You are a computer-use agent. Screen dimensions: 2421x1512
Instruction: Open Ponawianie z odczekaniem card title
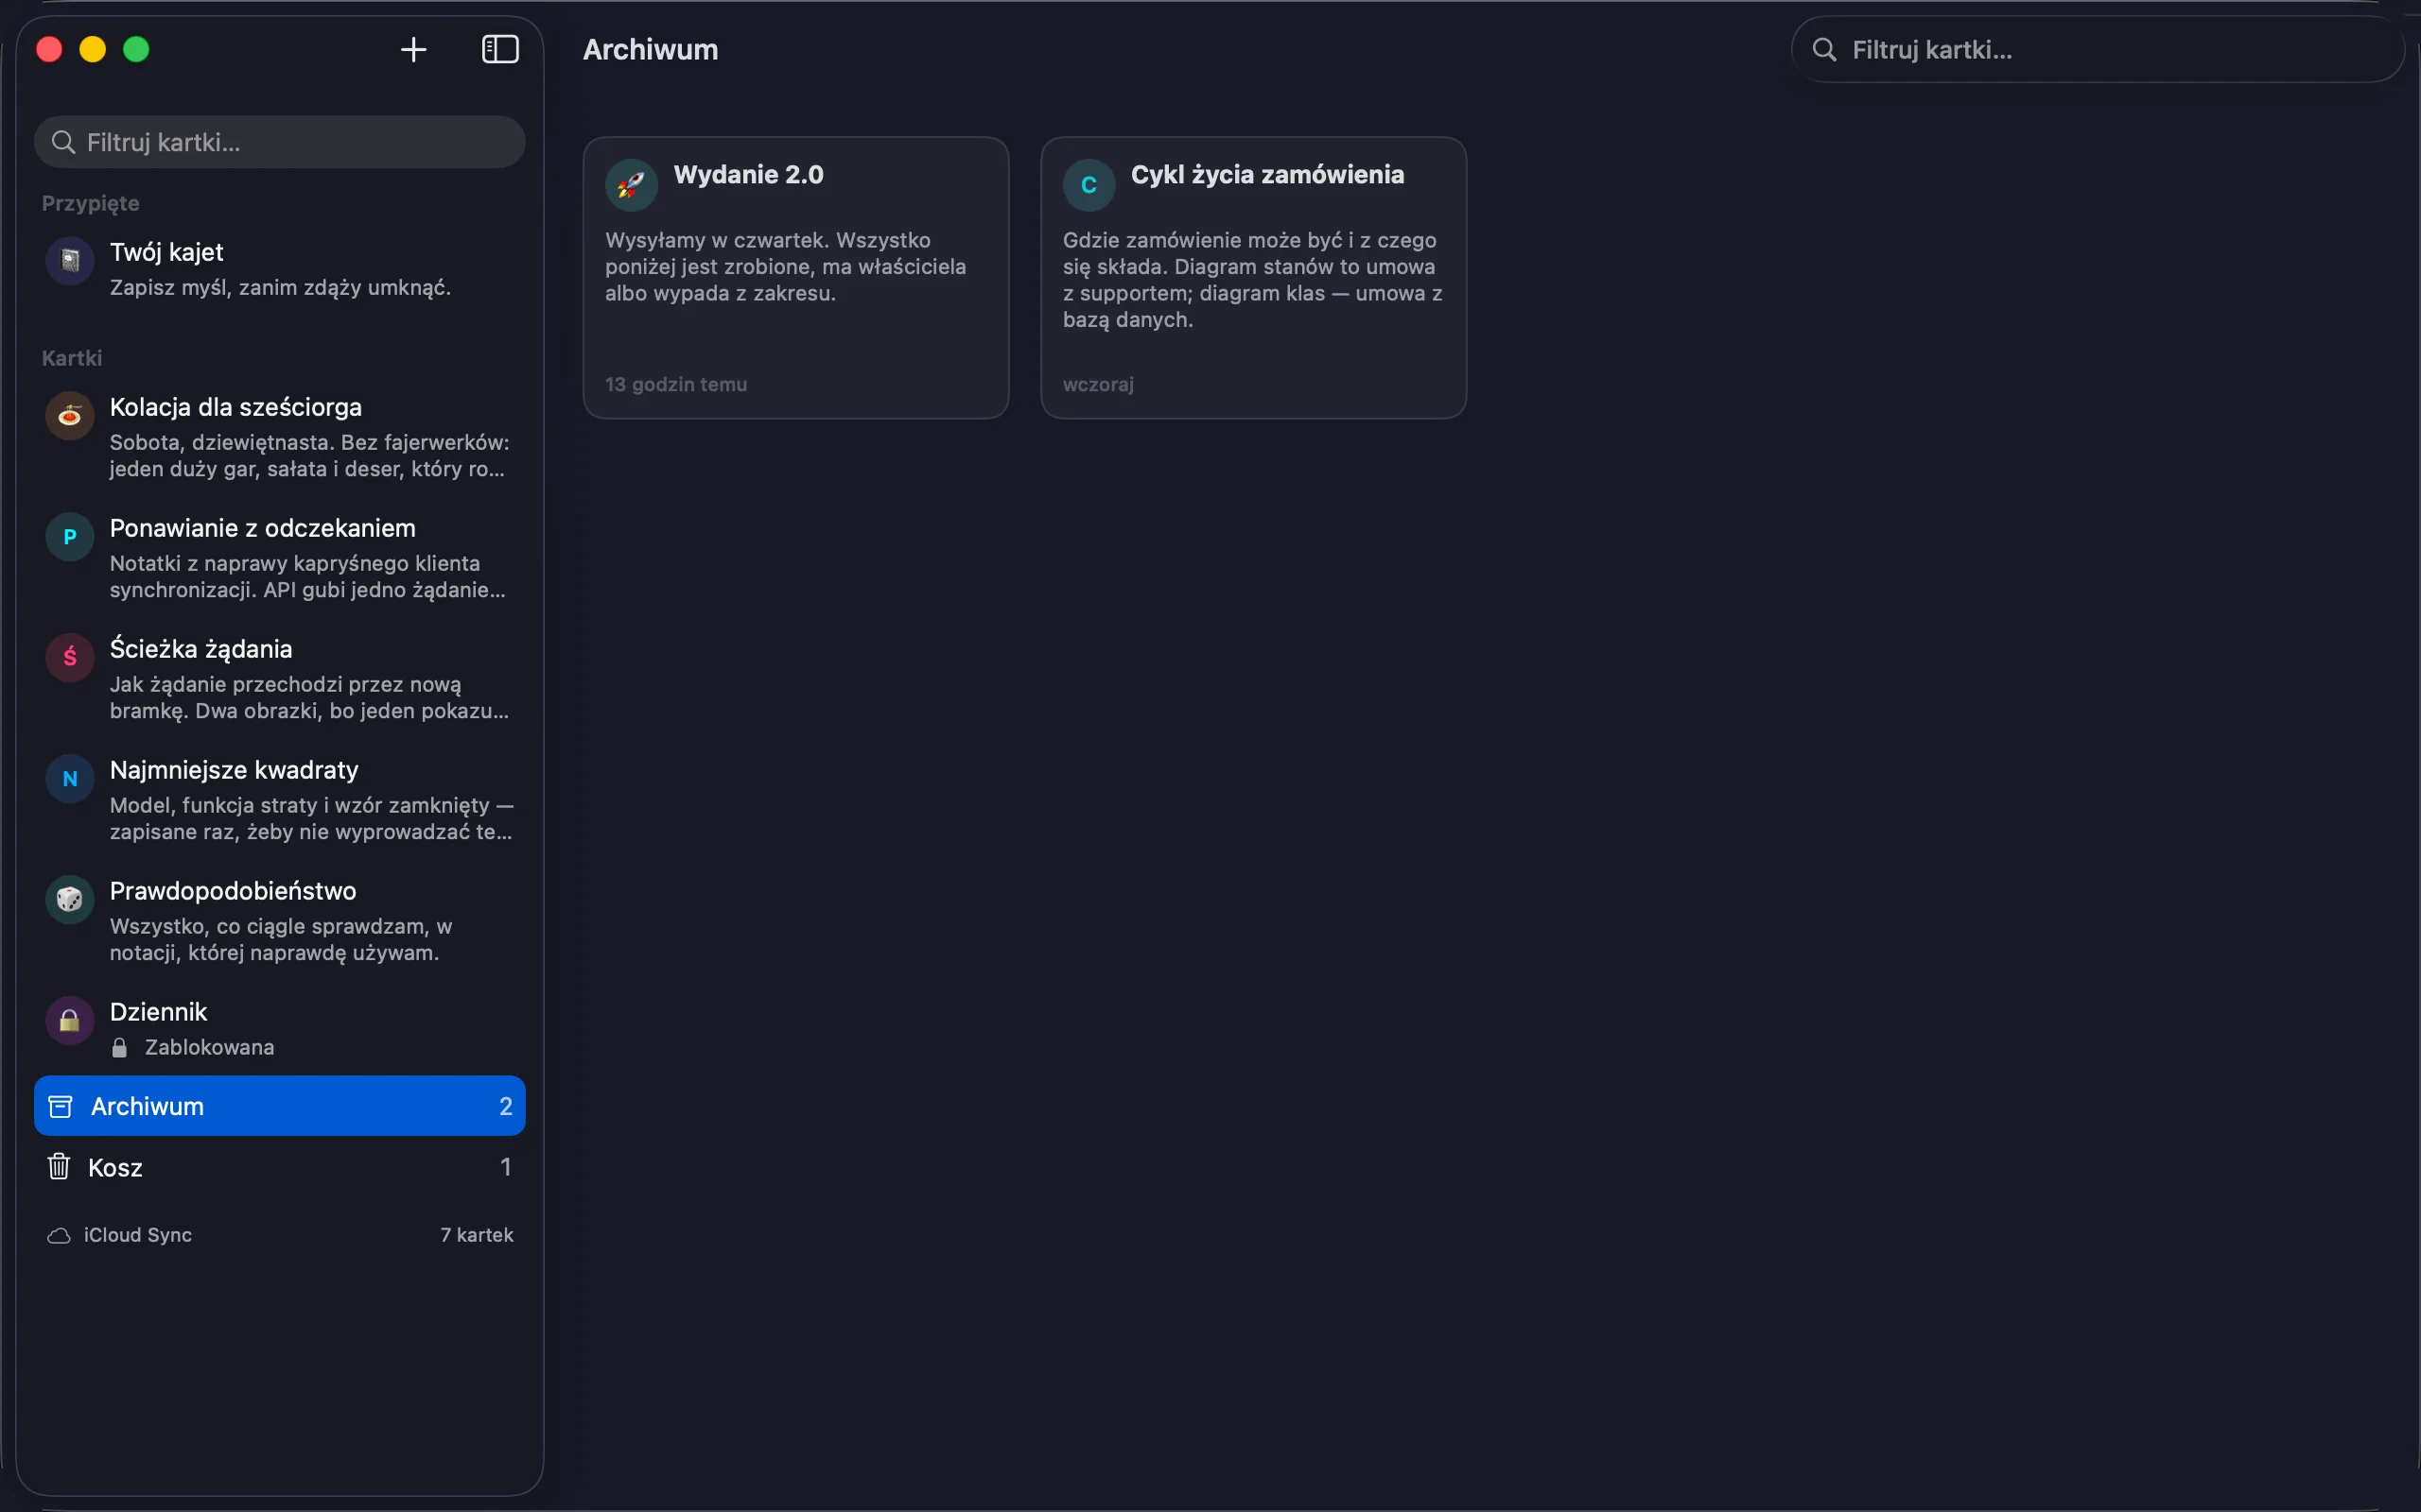pyautogui.click(x=263, y=528)
